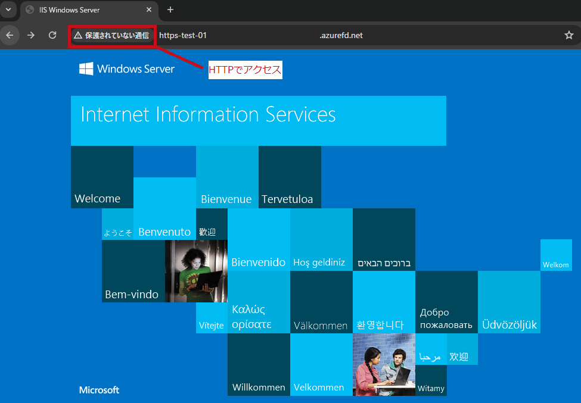Click the Καλώς ορίσατε tile
The height and width of the screenshot is (403, 581).
click(x=259, y=302)
